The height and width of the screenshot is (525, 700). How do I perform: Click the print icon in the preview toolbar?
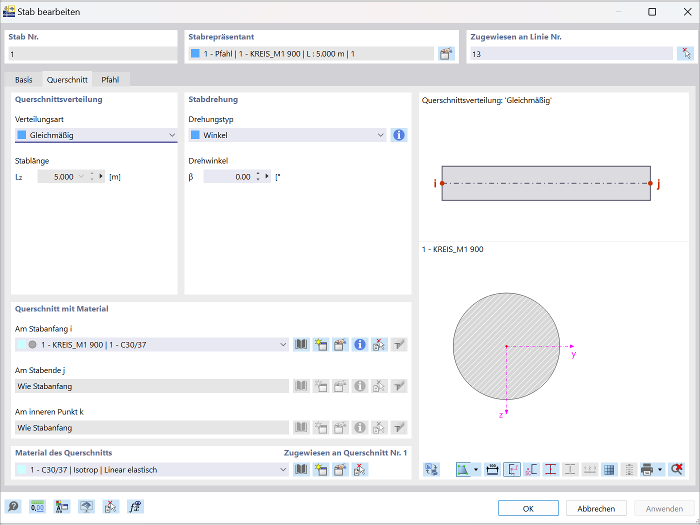click(647, 469)
